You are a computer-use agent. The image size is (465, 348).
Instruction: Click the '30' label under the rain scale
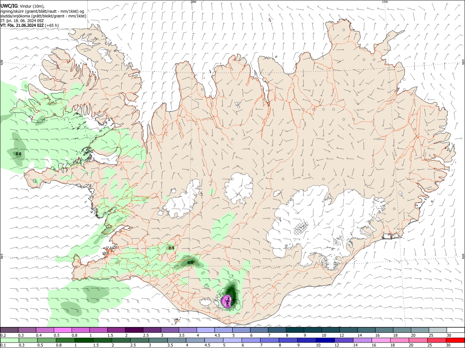pyautogui.click(x=448, y=345)
